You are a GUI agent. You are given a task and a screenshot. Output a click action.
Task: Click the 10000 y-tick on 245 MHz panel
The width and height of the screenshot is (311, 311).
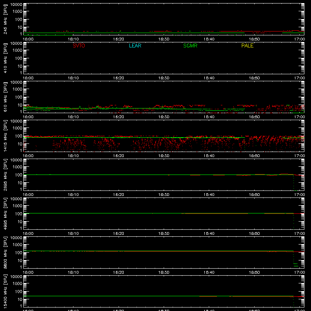point(16,5)
